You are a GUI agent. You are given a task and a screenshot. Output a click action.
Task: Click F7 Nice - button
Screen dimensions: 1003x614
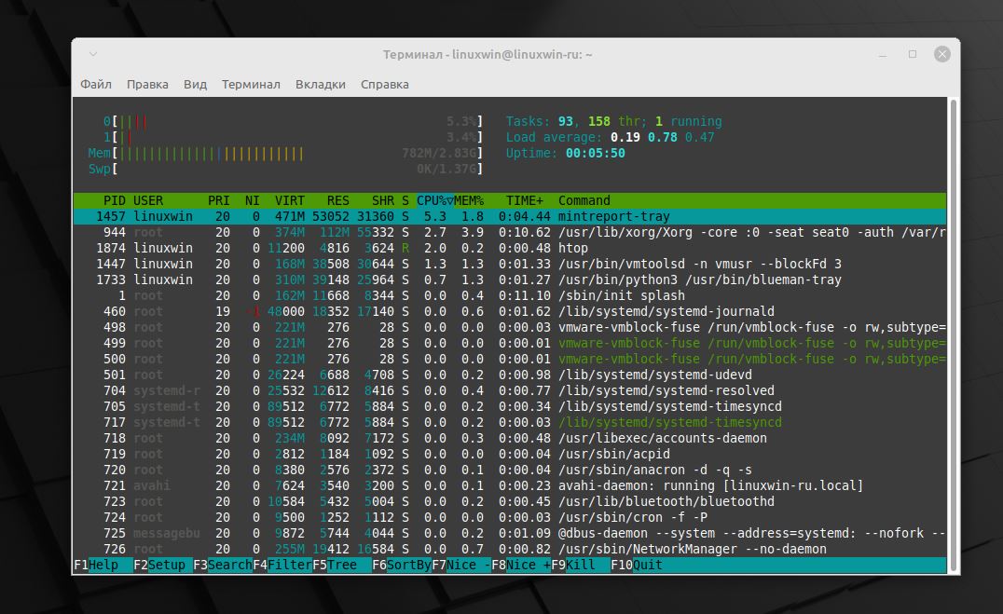point(461,566)
